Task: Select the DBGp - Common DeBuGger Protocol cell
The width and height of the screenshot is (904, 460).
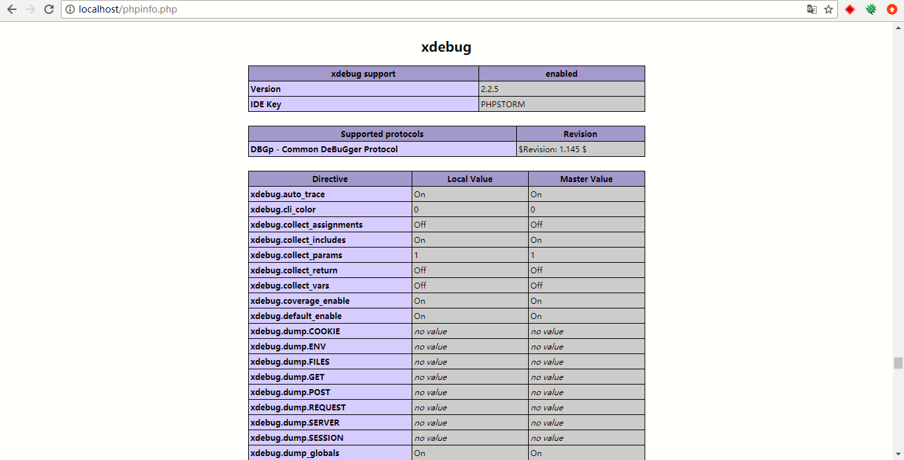Action: [383, 150]
